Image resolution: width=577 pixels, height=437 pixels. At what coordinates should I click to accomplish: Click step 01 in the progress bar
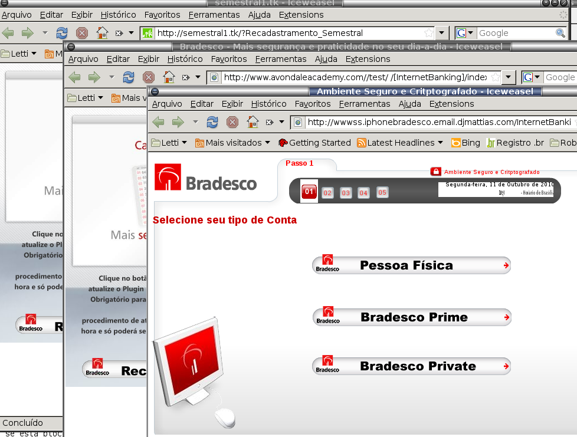tap(309, 191)
